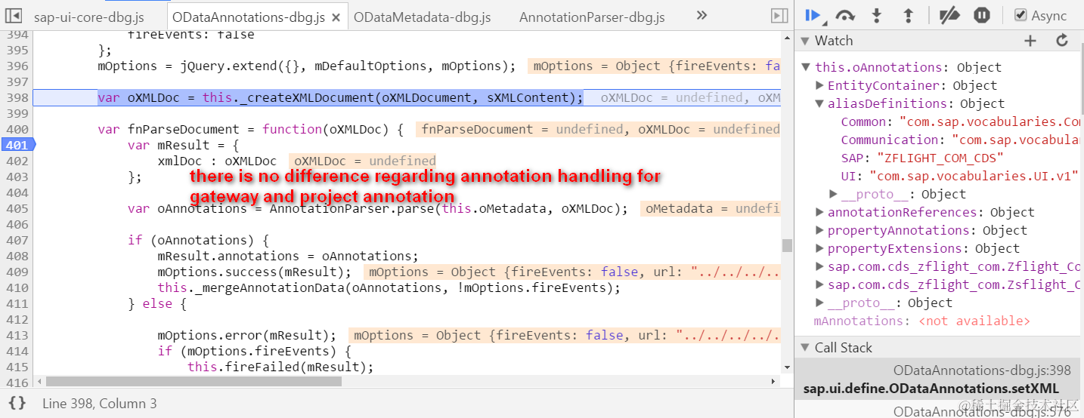
Task: Pretty print the source with braces icon
Action: tap(17, 404)
